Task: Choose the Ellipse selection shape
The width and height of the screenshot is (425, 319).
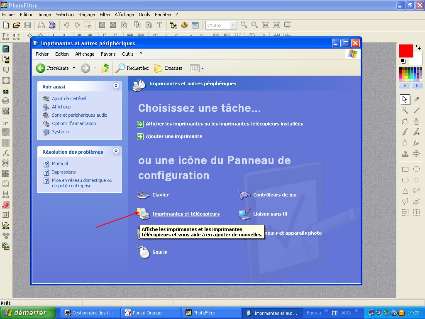Action: click(x=416, y=169)
